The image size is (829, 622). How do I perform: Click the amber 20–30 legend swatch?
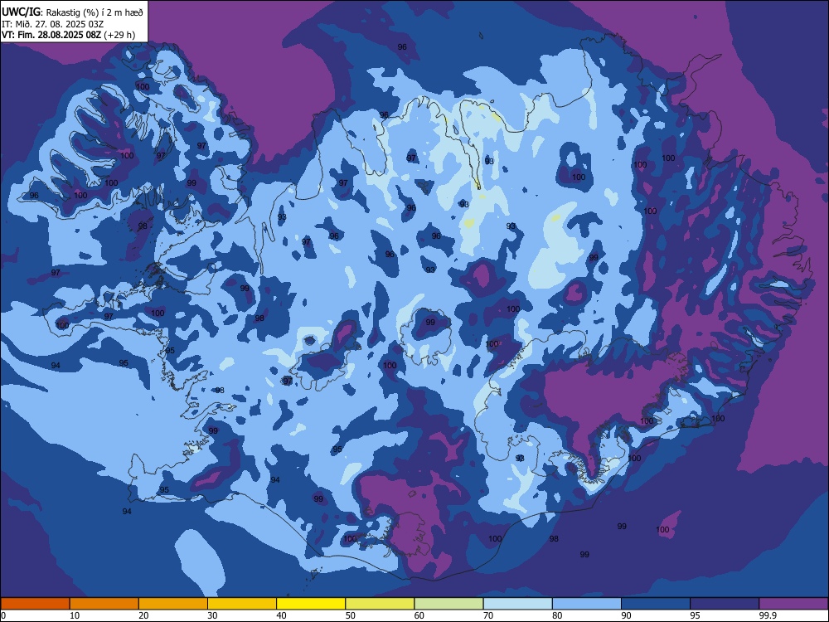pos(173,604)
